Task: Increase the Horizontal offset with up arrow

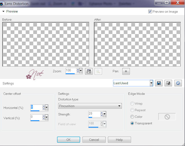Action: pyautogui.click(x=44, y=106)
